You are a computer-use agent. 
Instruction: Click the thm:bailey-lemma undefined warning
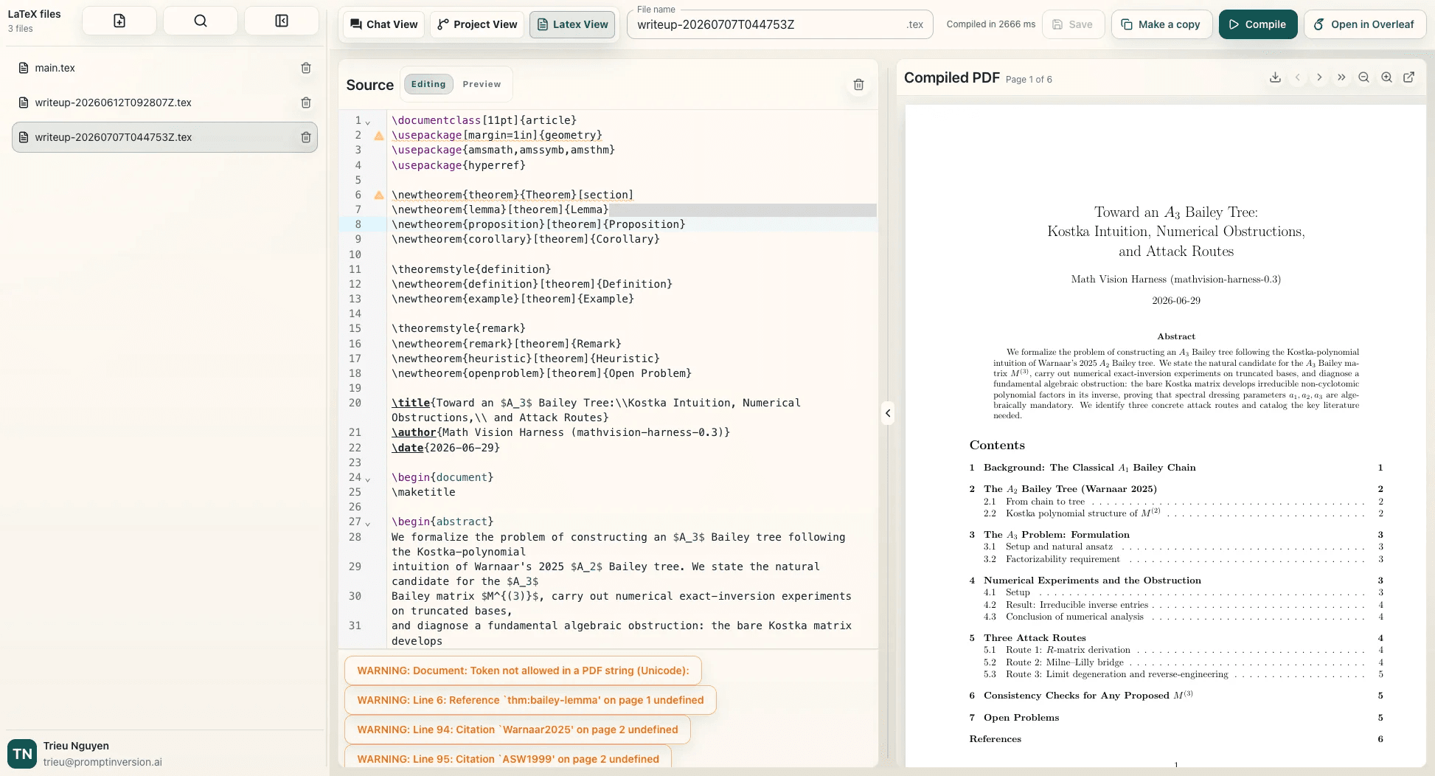point(530,700)
